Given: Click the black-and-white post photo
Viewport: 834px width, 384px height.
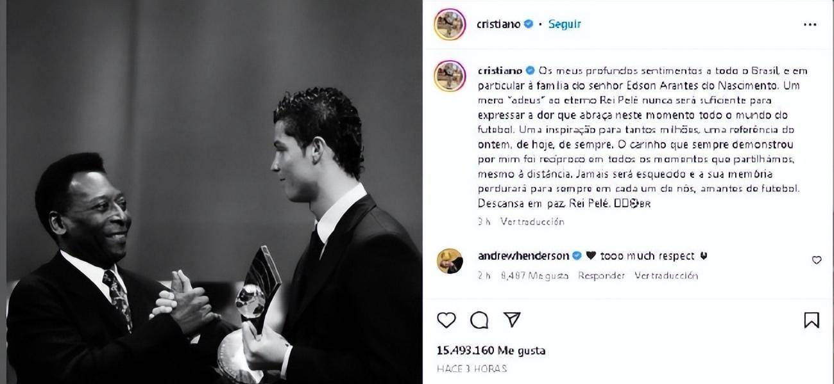Looking at the screenshot, I should click(x=215, y=192).
